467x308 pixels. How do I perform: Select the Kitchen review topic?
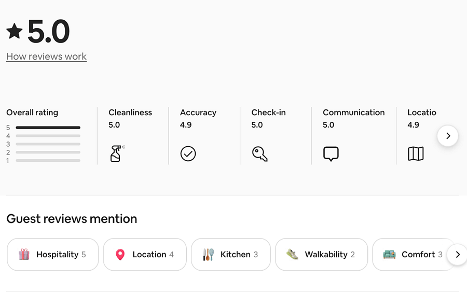tap(231, 255)
